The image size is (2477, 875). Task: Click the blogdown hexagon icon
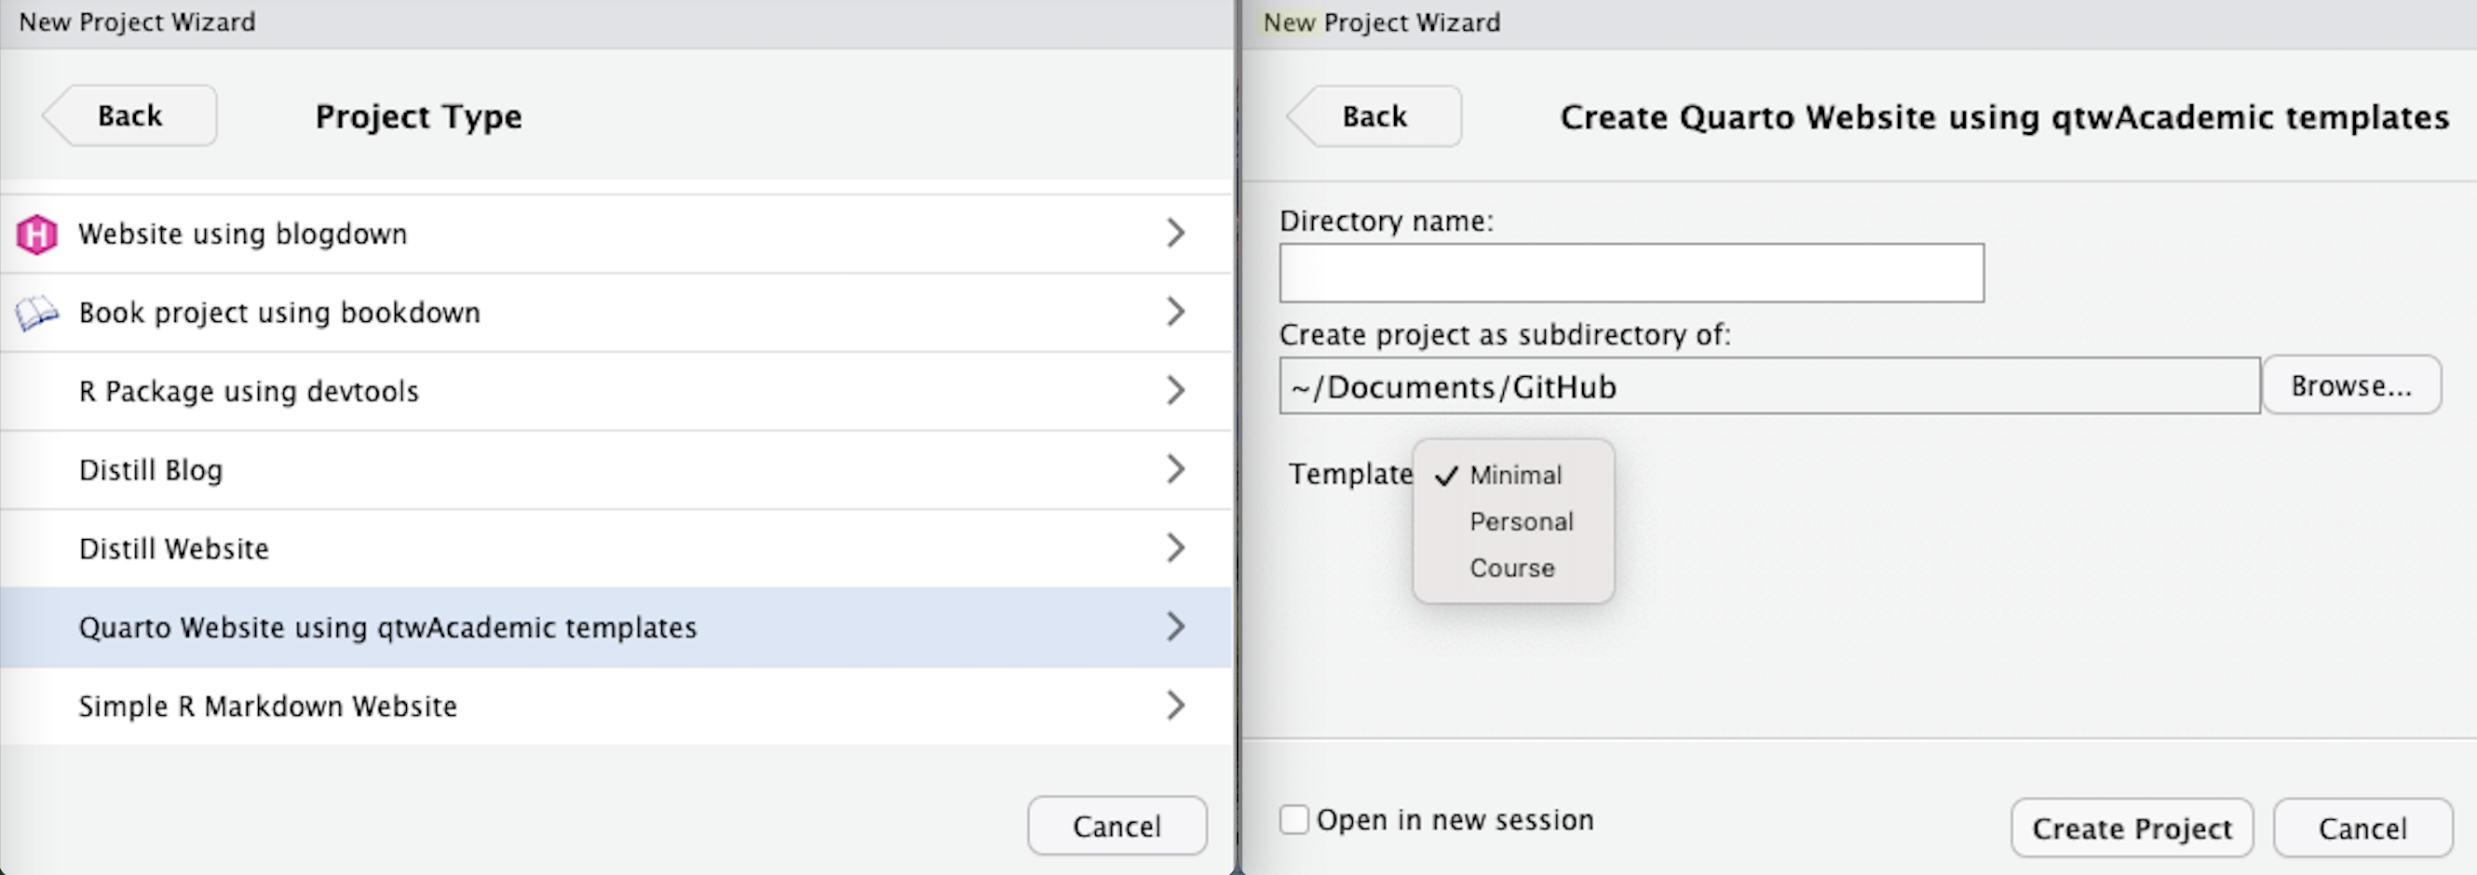click(36, 235)
